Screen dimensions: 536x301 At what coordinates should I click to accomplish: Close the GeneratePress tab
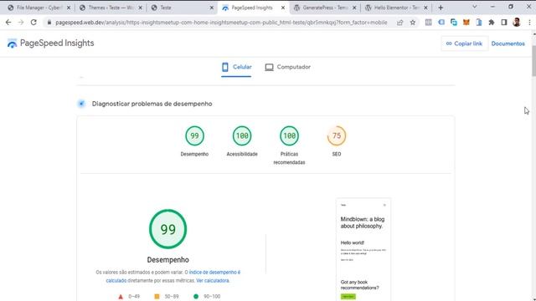(x=354, y=8)
